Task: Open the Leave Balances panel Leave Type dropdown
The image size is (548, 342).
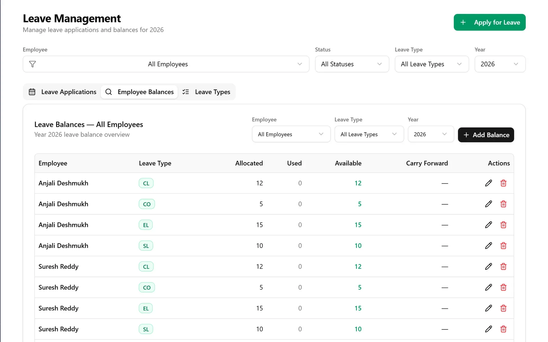Action: coord(369,134)
